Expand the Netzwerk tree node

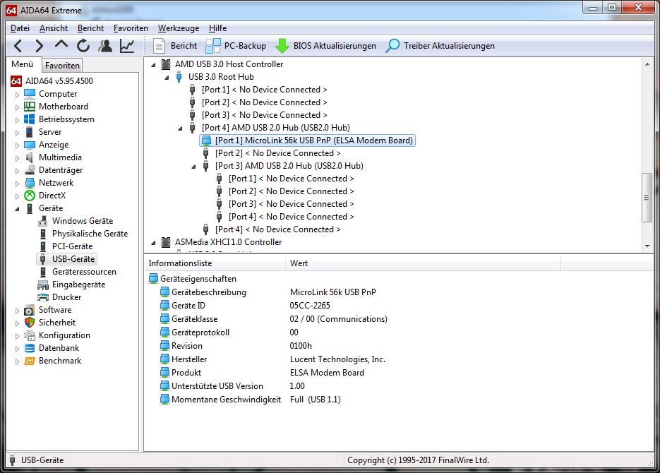pyautogui.click(x=17, y=184)
